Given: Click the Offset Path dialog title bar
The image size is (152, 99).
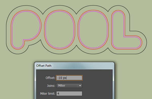Looking at the screenshot, I should coord(74,66).
